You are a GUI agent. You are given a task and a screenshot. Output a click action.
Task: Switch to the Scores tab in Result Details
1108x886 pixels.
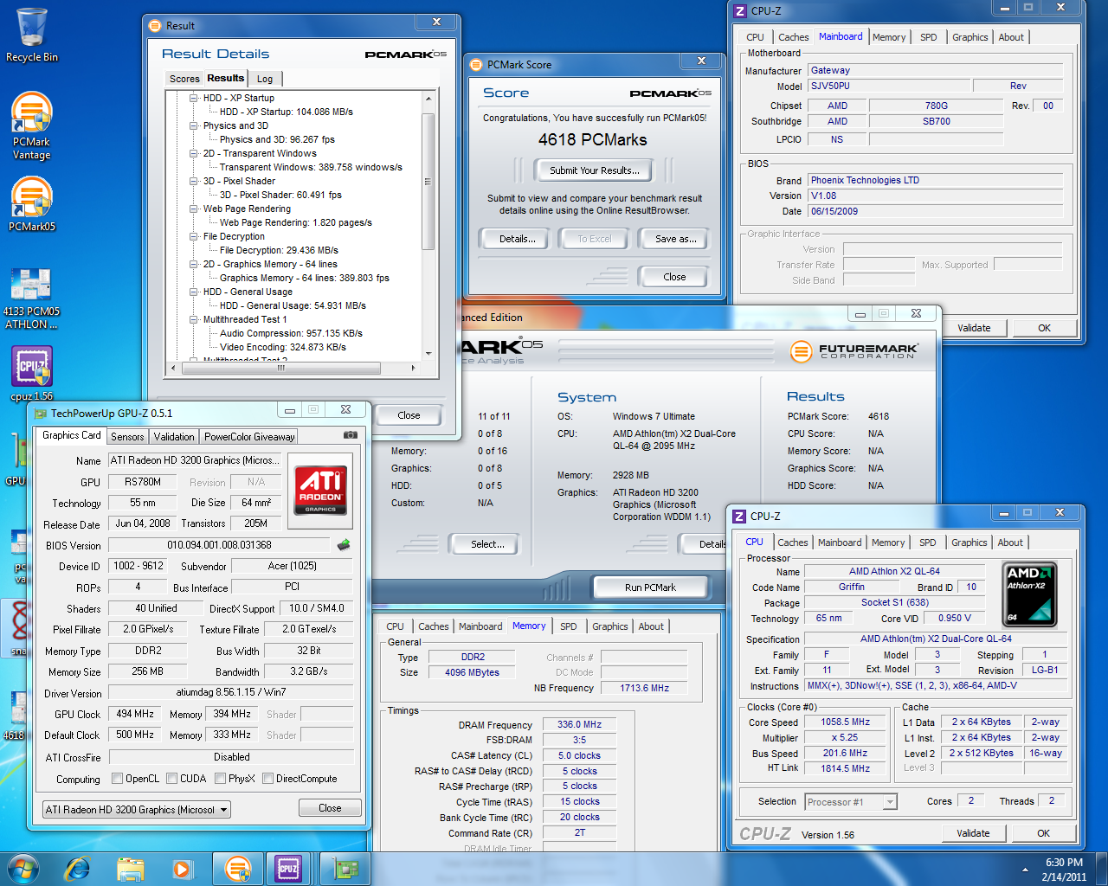184,79
